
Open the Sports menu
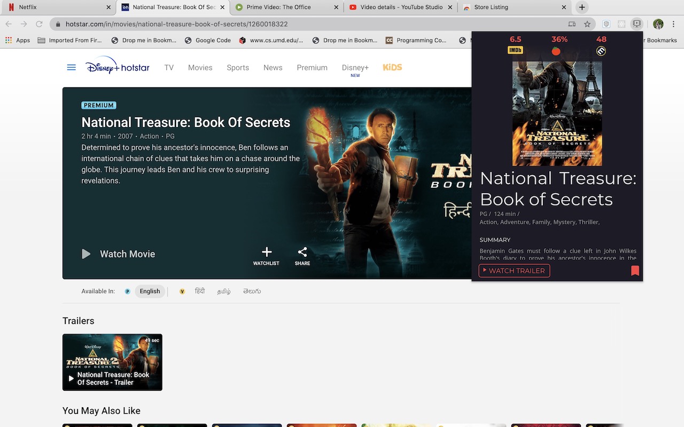coord(238,68)
